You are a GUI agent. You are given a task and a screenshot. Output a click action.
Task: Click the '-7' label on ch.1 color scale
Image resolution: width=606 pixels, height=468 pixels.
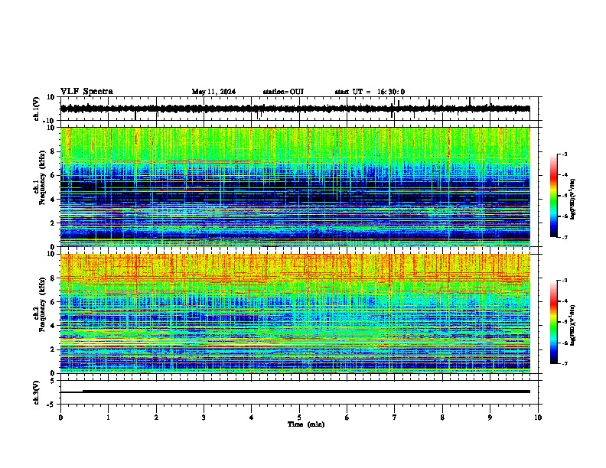pyautogui.click(x=565, y=237)
